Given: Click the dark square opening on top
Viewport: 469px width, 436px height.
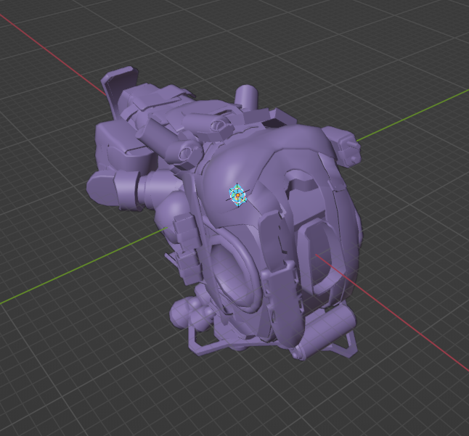Looking at the screenshot, I should [273, 123].
